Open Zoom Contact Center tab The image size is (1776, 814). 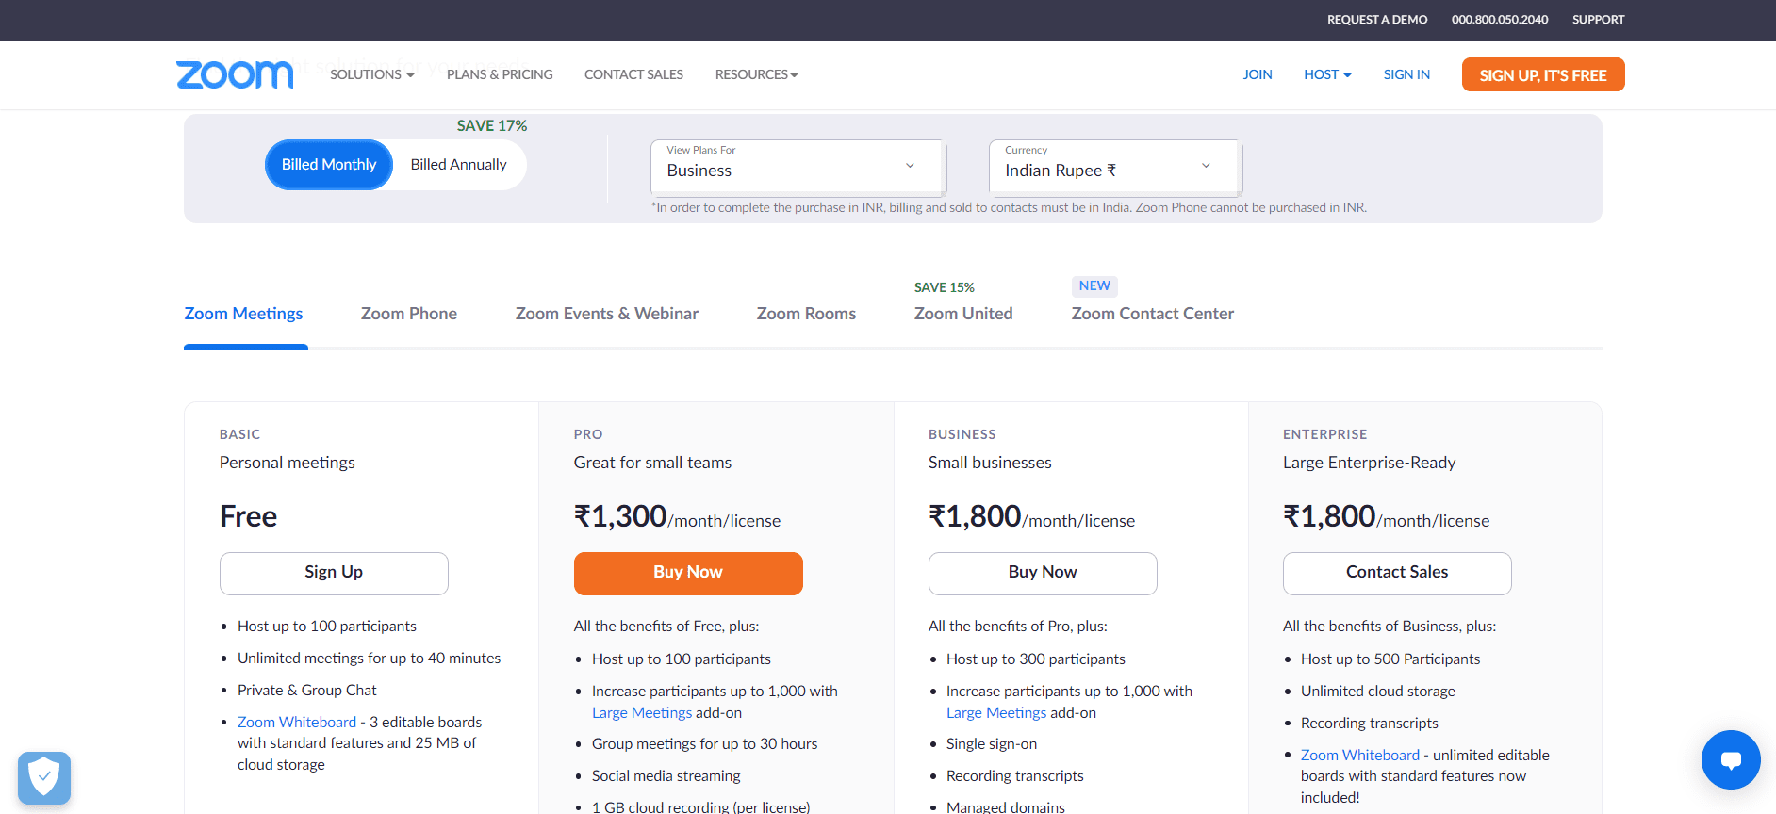(1152, 314)
